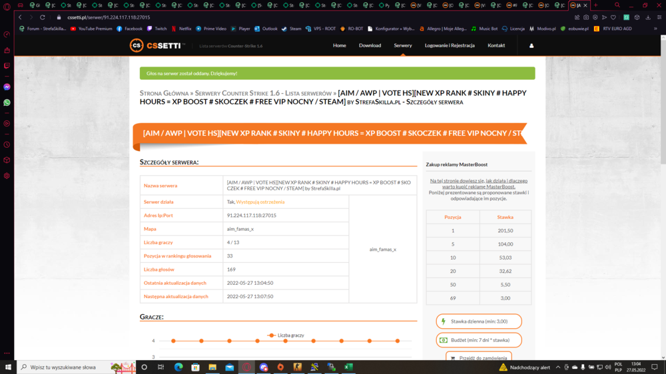Go to the Download page
Image resolution: width=666 pixels, height=374 pixels.
370,45
